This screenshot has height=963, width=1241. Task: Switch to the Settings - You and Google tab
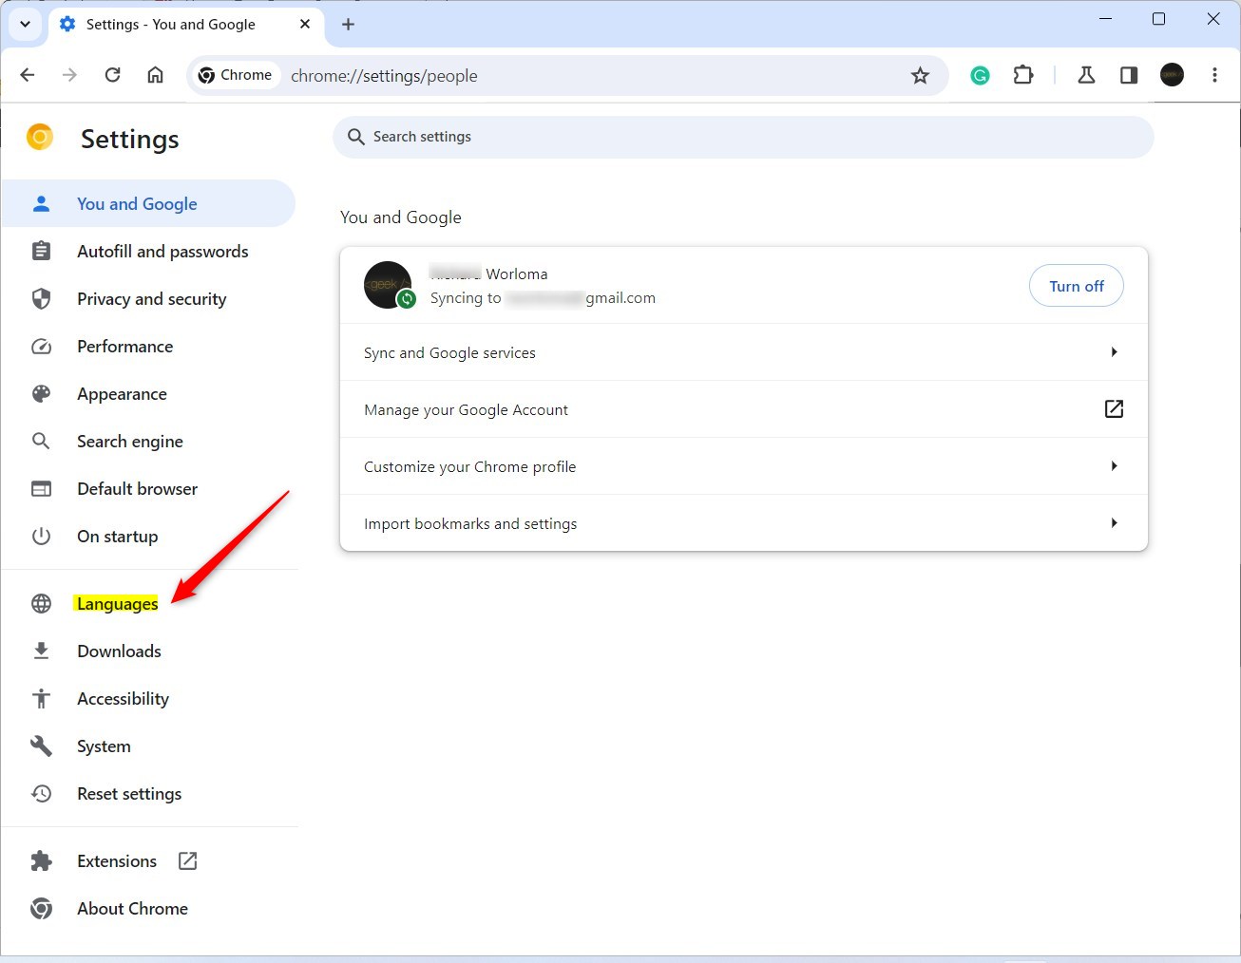click(169, 25)
